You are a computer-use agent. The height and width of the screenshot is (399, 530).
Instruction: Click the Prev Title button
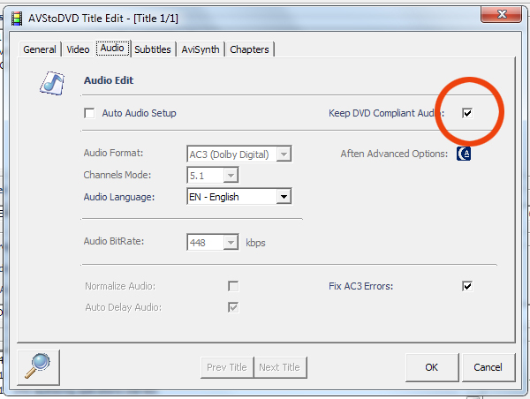(x=227, y=367)
